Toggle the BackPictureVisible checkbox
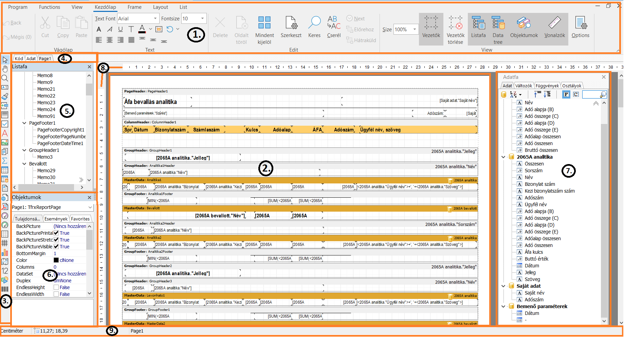Screen dimensions: 624x338 (x=56, y=247)
